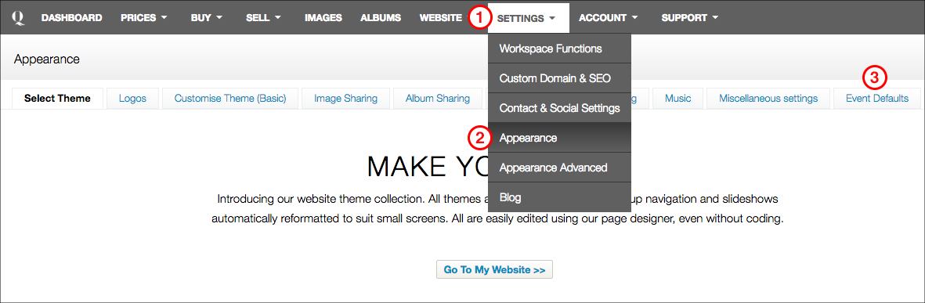Viewport: 925px width, 303px height.
Task: Click the Go To My Website button
Action: tap(494, 270)
